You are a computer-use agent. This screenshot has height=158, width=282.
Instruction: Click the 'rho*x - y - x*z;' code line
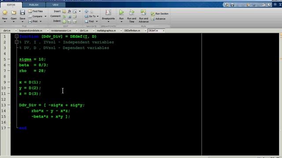pos(51,111)
